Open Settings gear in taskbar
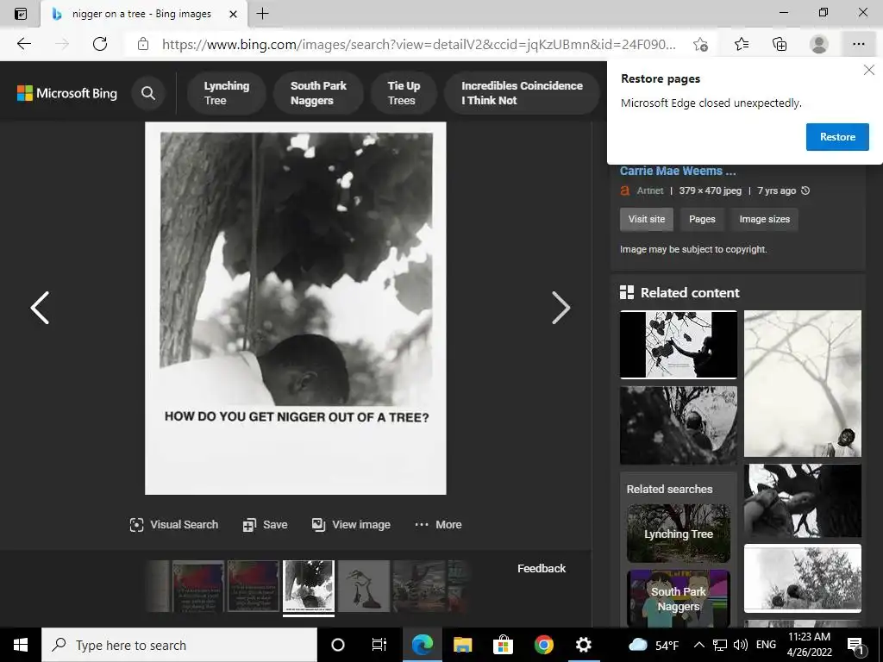Image resolution: width=883 pixels, height=662 pixels. point(584,645)
